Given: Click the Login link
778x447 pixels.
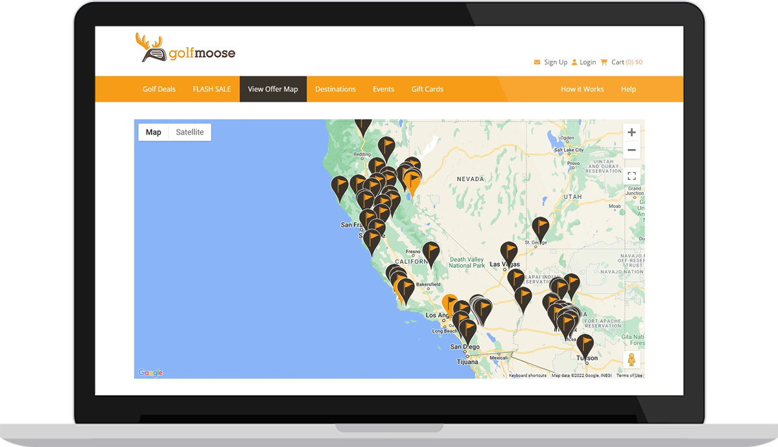Looking at the screenshot, I should pos(584,62).
